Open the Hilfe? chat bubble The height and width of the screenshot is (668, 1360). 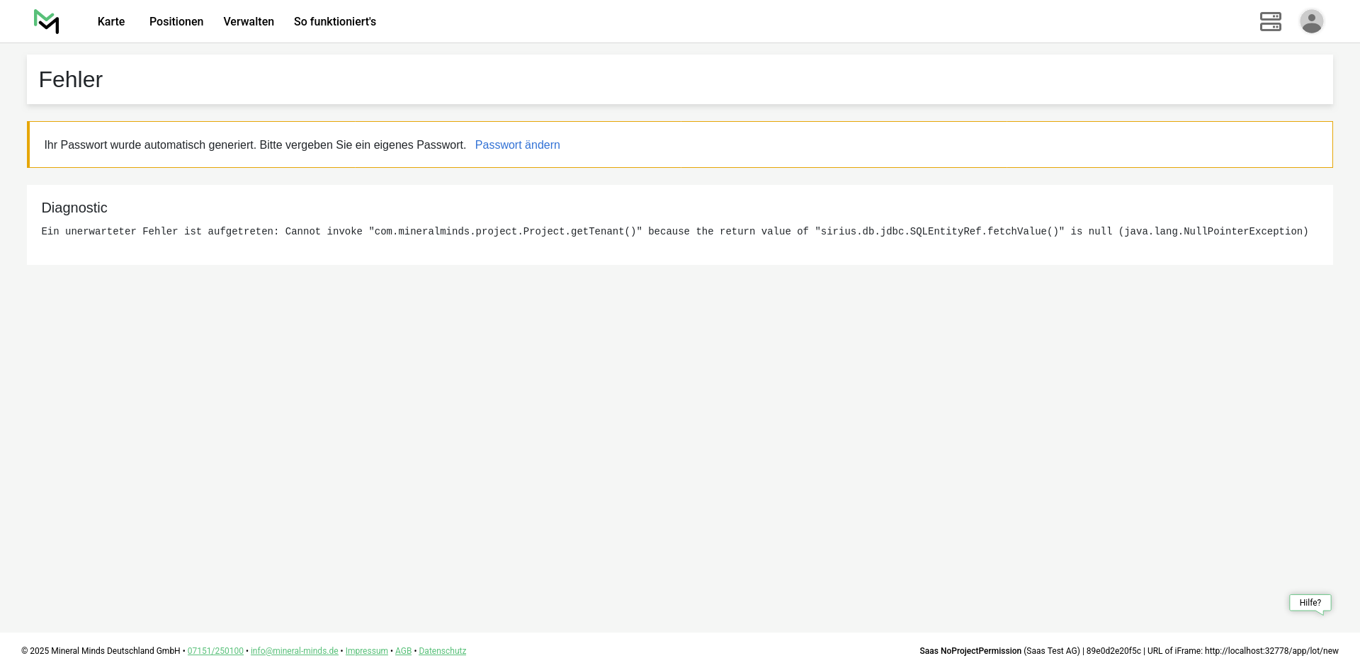[x=1310, y=603]
